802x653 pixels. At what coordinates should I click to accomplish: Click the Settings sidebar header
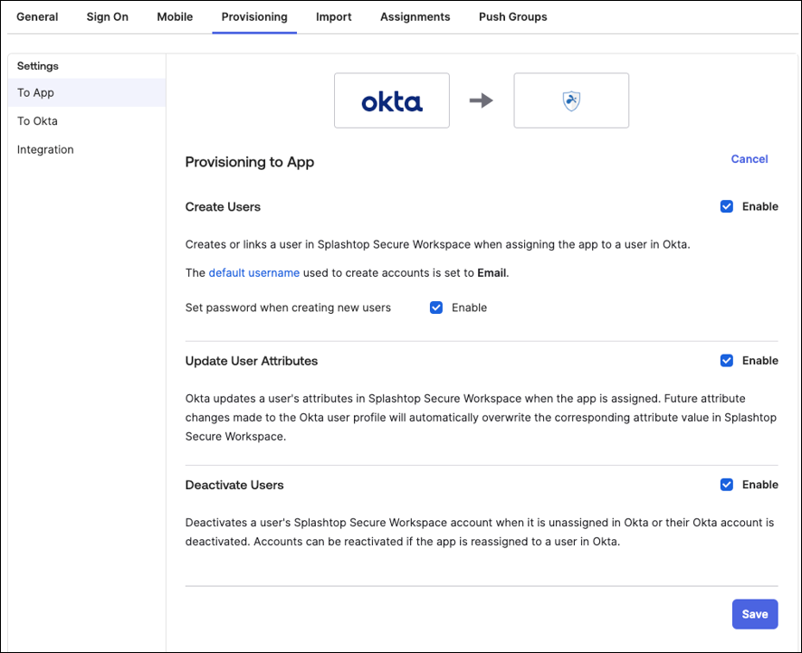38,66
